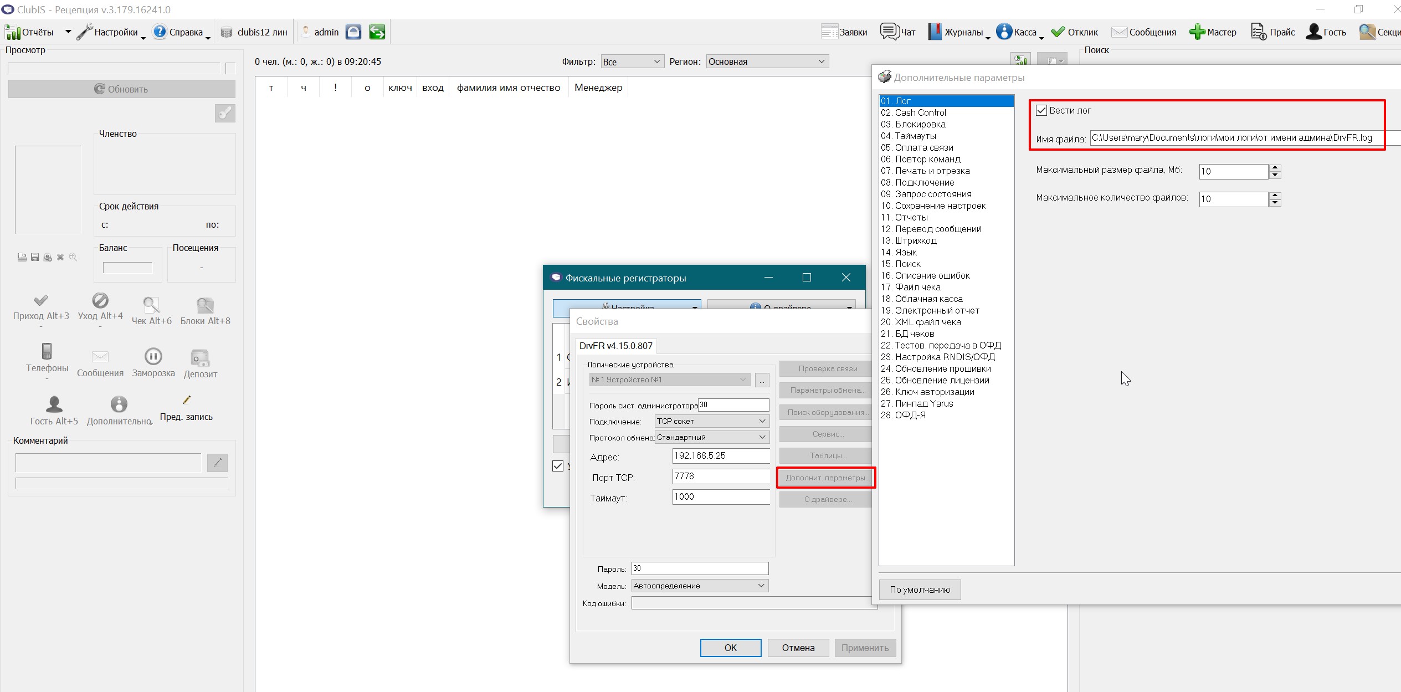
Task: Open the Настройки menu
Action: (110, 32)
